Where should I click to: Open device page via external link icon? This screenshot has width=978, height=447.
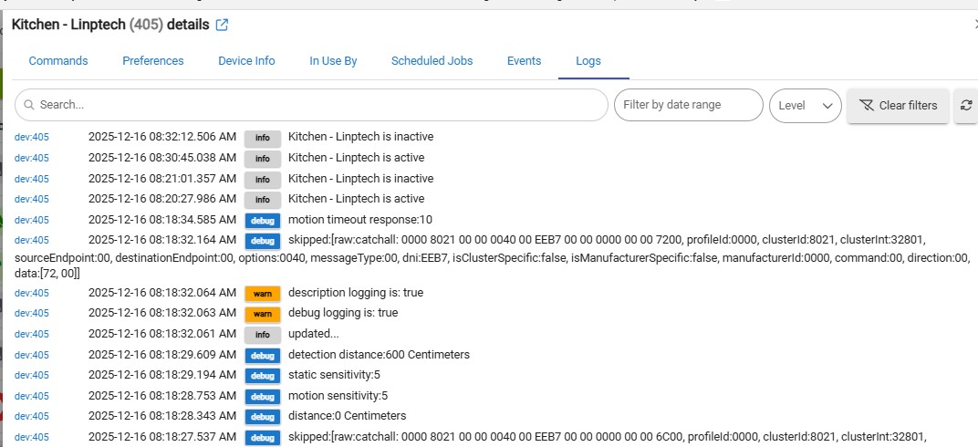pos(222,25)
